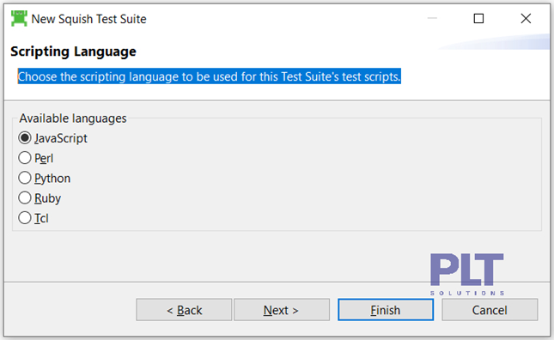The width and height of the screenshot is (554, 340).
Task: Click the PLT Solutions logo watermark
Action: click(x=467, y=274)
